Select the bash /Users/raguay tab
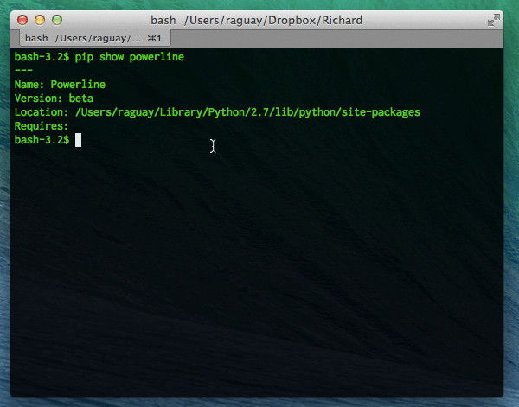The image size is (519, 407). (93, 38)
